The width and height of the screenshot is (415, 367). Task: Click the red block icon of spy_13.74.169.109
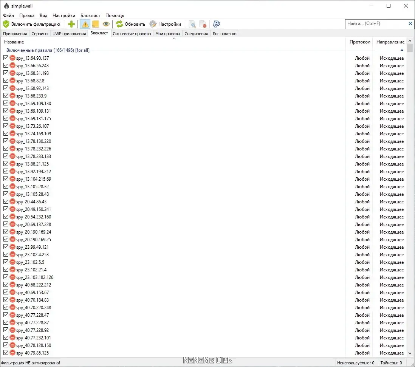pyautogui.click(x=12, y=133)
